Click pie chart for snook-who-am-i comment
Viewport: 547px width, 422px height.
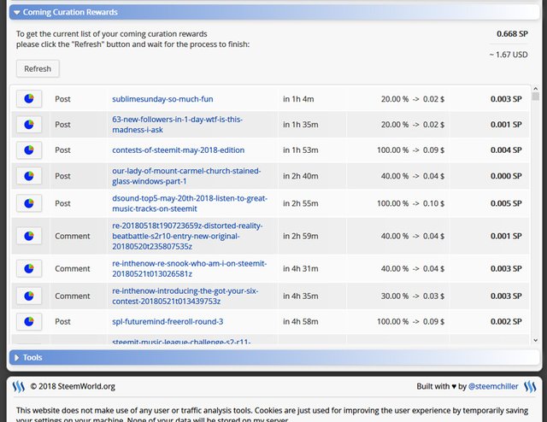29,268
